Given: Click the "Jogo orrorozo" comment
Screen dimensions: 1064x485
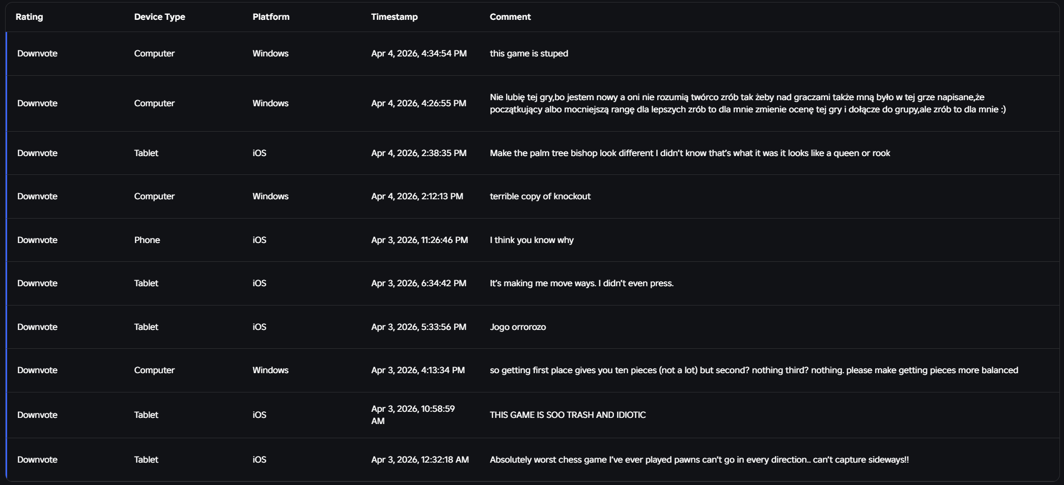Looking at the screenshot, I should [x=517, y=327].
